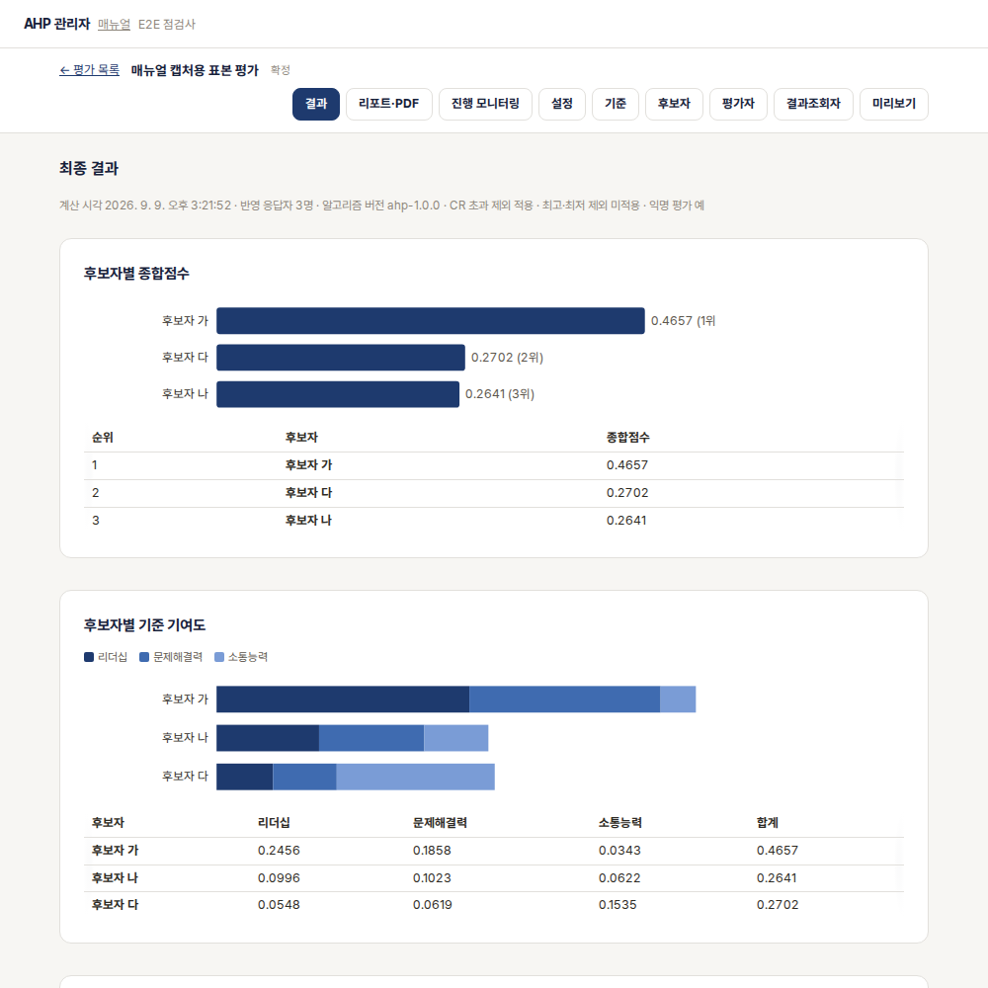This screenshot has width=988, height=988.
Task: Select 후보자 가 in ranking table
Action: point(308,465)
